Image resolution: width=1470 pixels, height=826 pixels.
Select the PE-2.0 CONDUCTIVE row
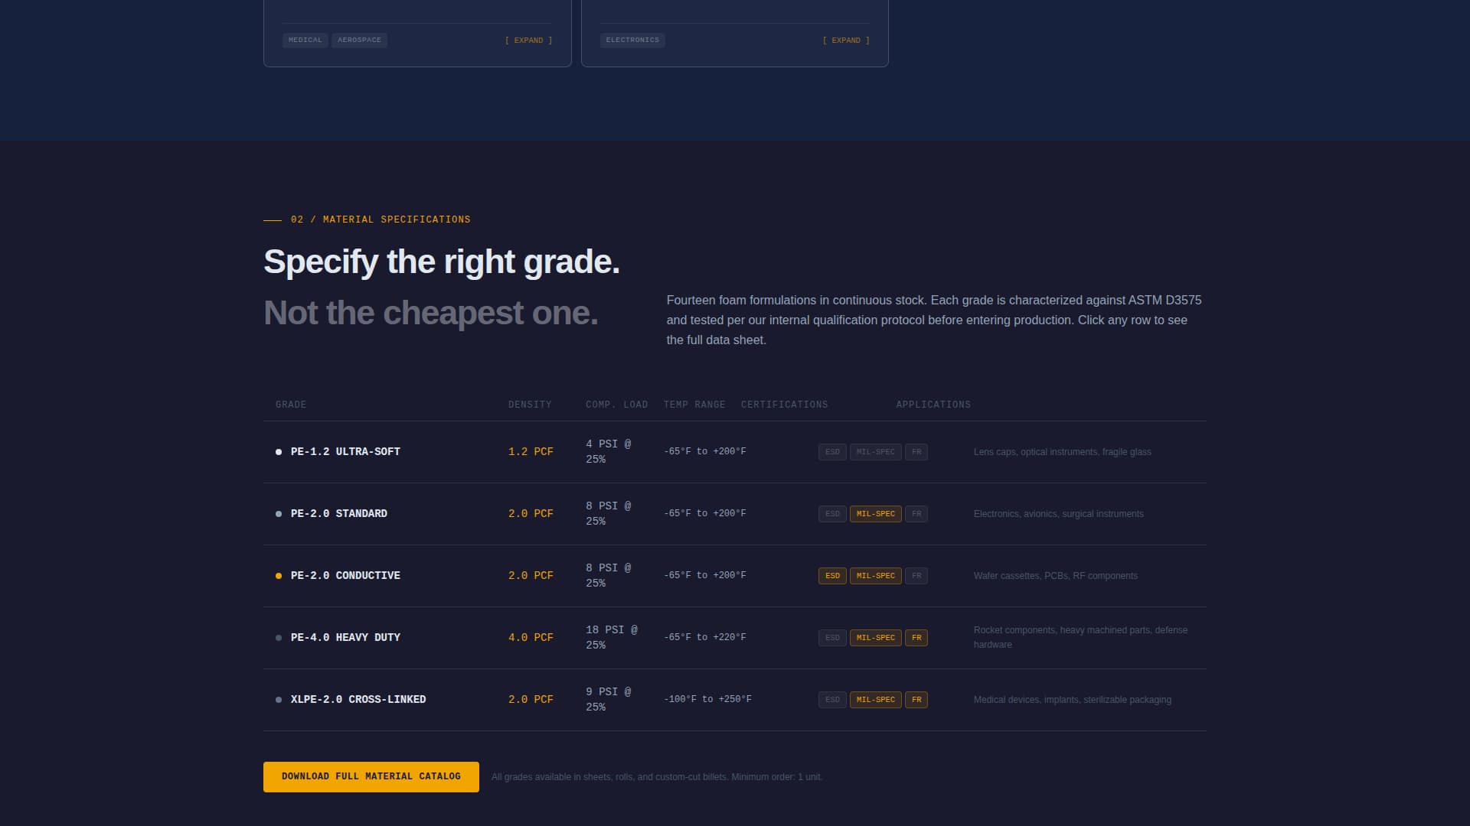[345, 575]
